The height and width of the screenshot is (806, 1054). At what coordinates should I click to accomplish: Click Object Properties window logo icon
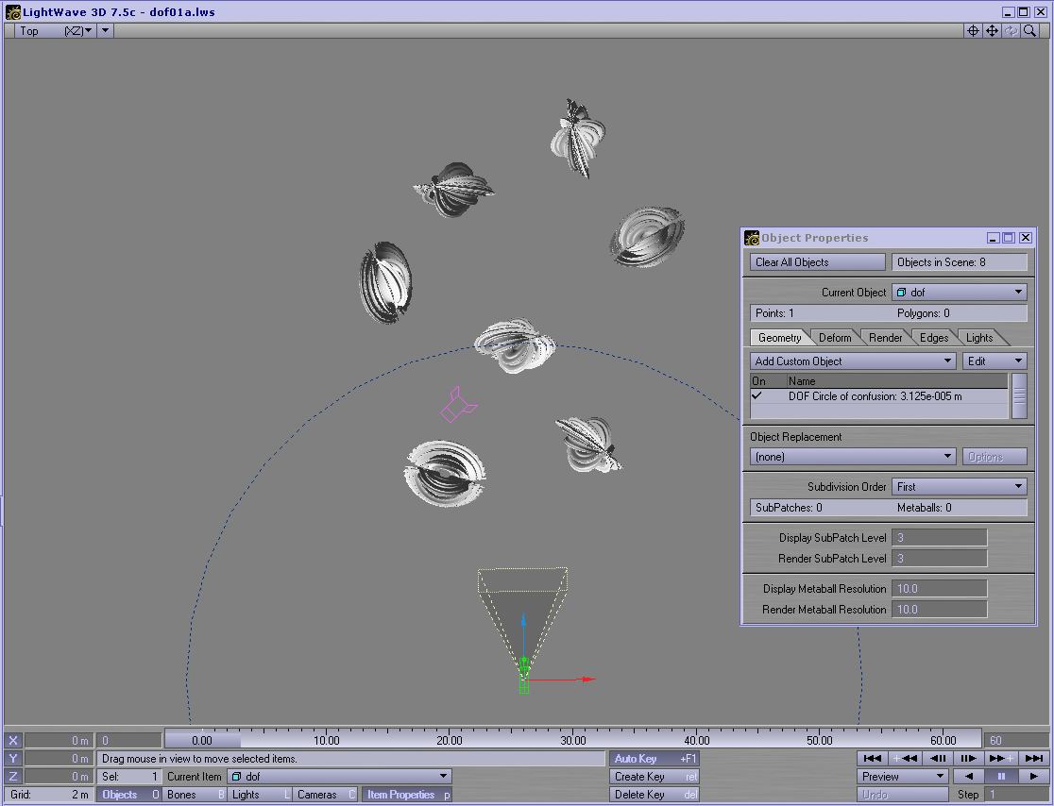[752, 238]
